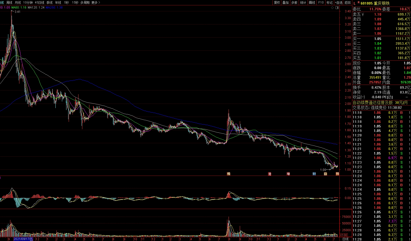Click +自选 to add to watchlist

(x=339, y=3)
